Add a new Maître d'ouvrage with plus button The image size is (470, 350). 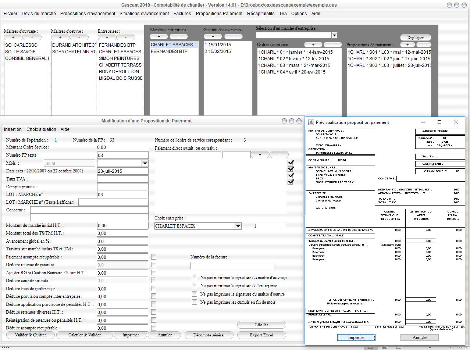(13, 37)
